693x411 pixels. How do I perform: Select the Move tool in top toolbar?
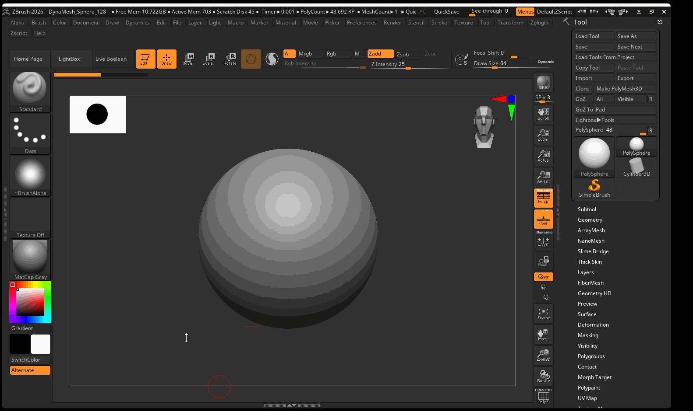click(187, 59)
